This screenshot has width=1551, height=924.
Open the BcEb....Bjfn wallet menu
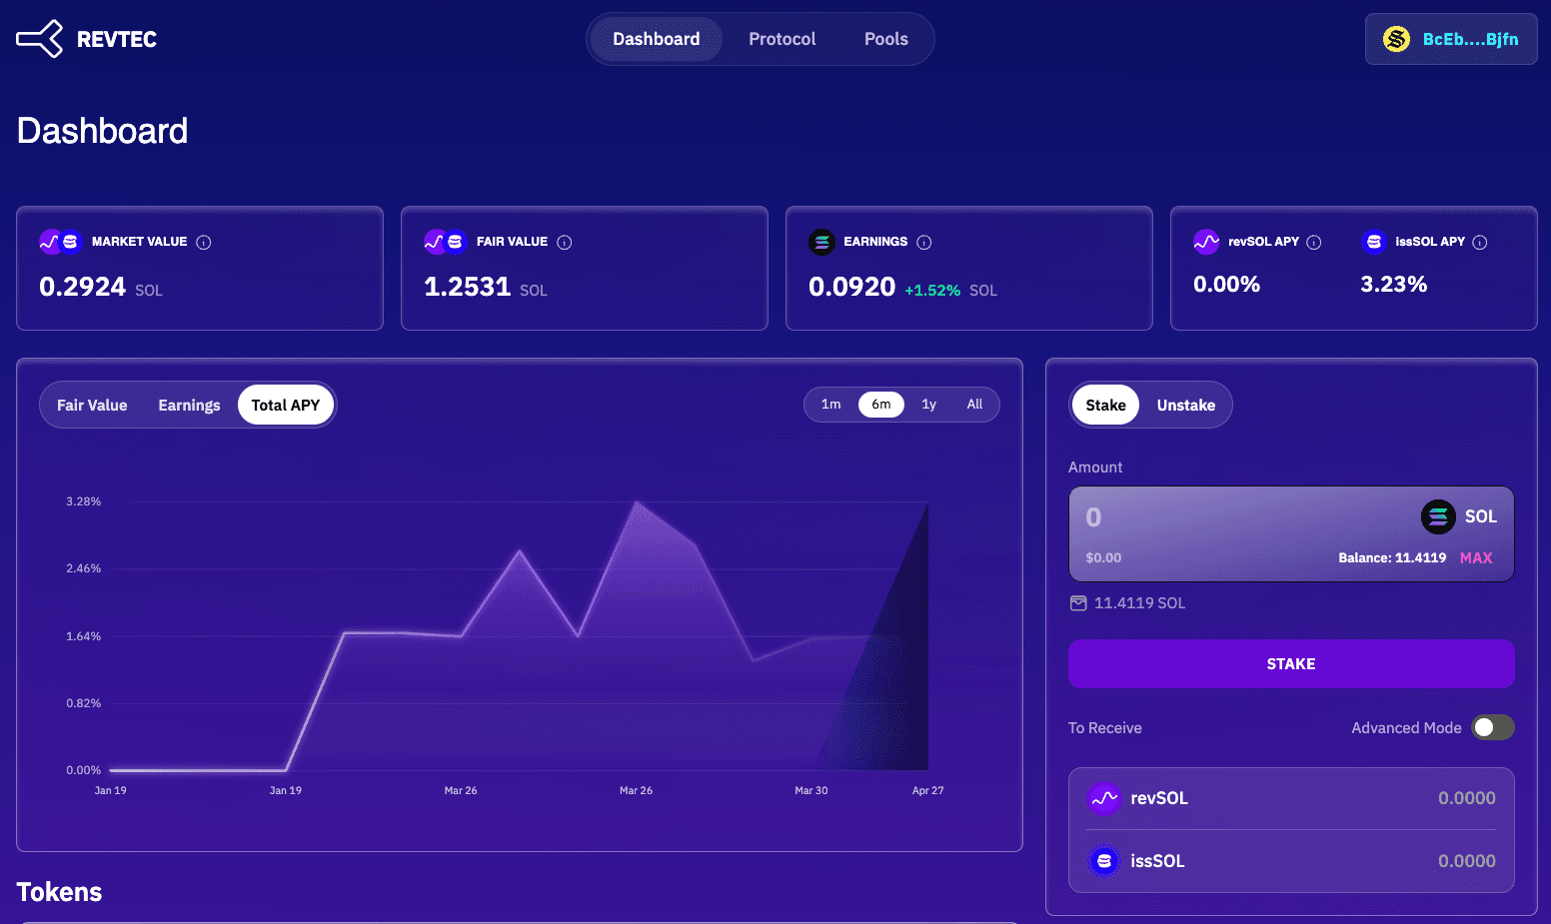coord(1451,39)
